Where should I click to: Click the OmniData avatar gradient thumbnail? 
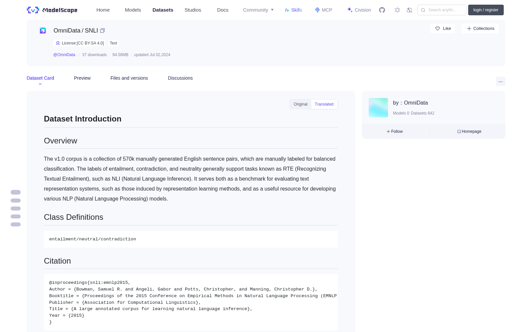[378, 108]
